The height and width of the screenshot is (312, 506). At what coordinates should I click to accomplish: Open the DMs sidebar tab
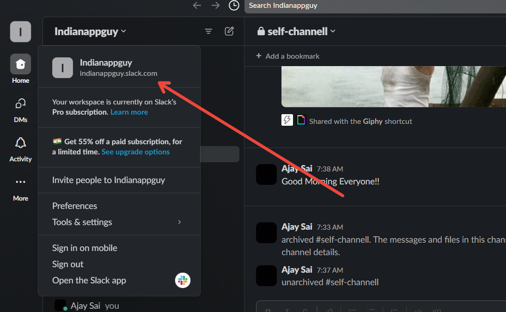coord(20,110)
